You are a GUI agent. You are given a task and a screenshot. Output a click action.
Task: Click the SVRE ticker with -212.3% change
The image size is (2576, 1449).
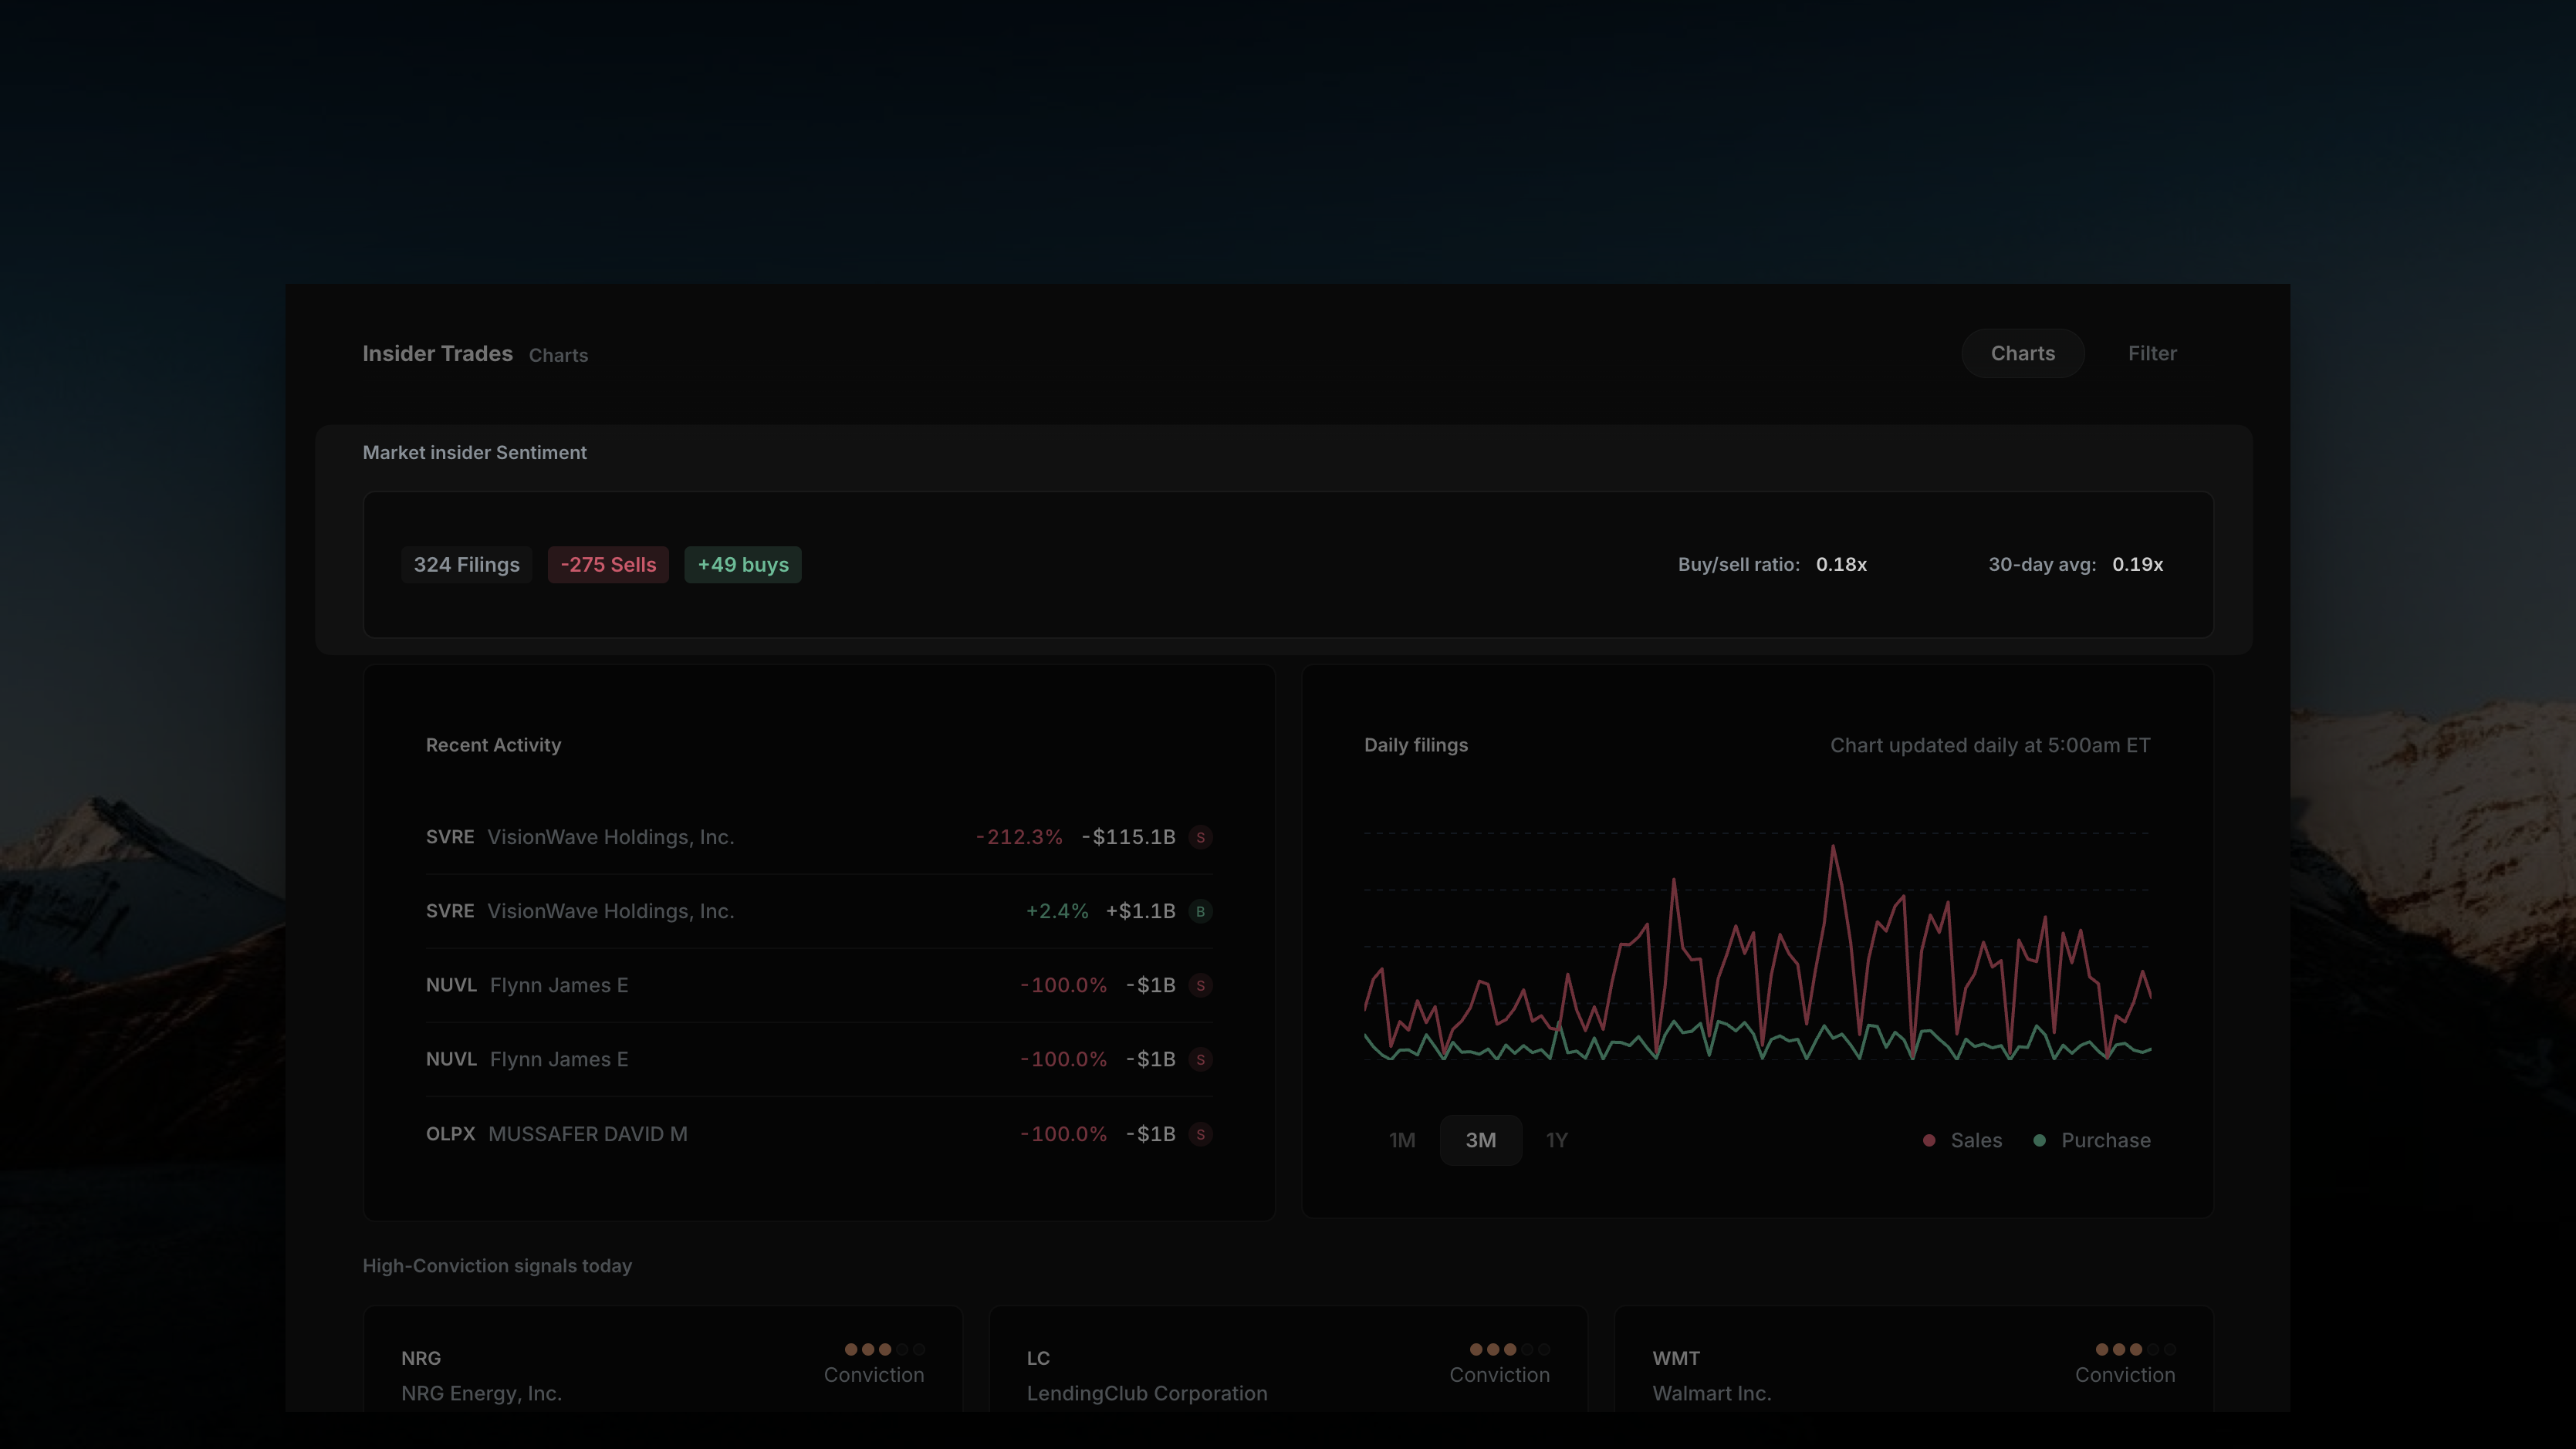450,837
